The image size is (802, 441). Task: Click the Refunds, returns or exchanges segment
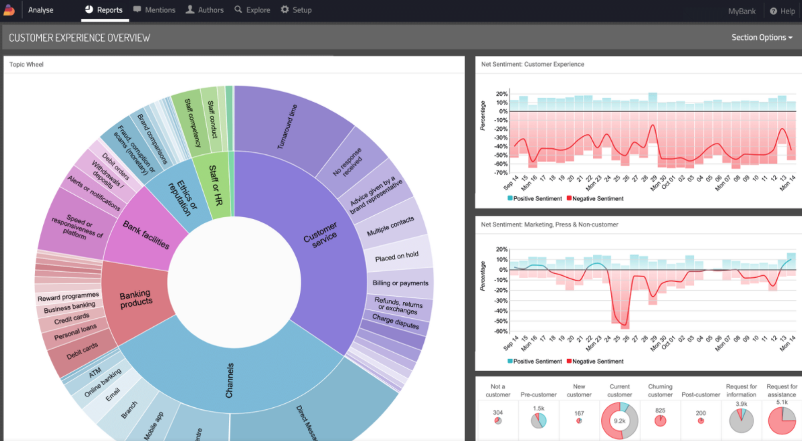[x=398, y=305]
